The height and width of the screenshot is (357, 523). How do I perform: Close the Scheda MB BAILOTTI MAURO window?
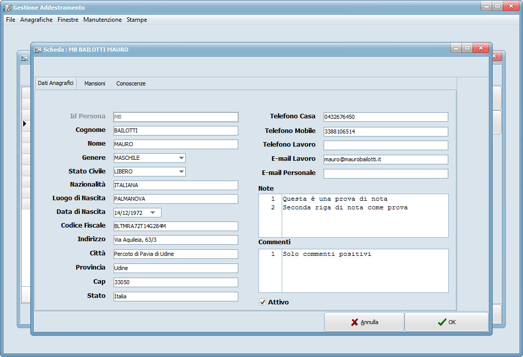[x=481, y=49]
